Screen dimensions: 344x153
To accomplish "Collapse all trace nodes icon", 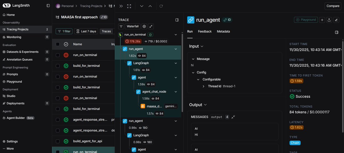I will coord(151,26).
